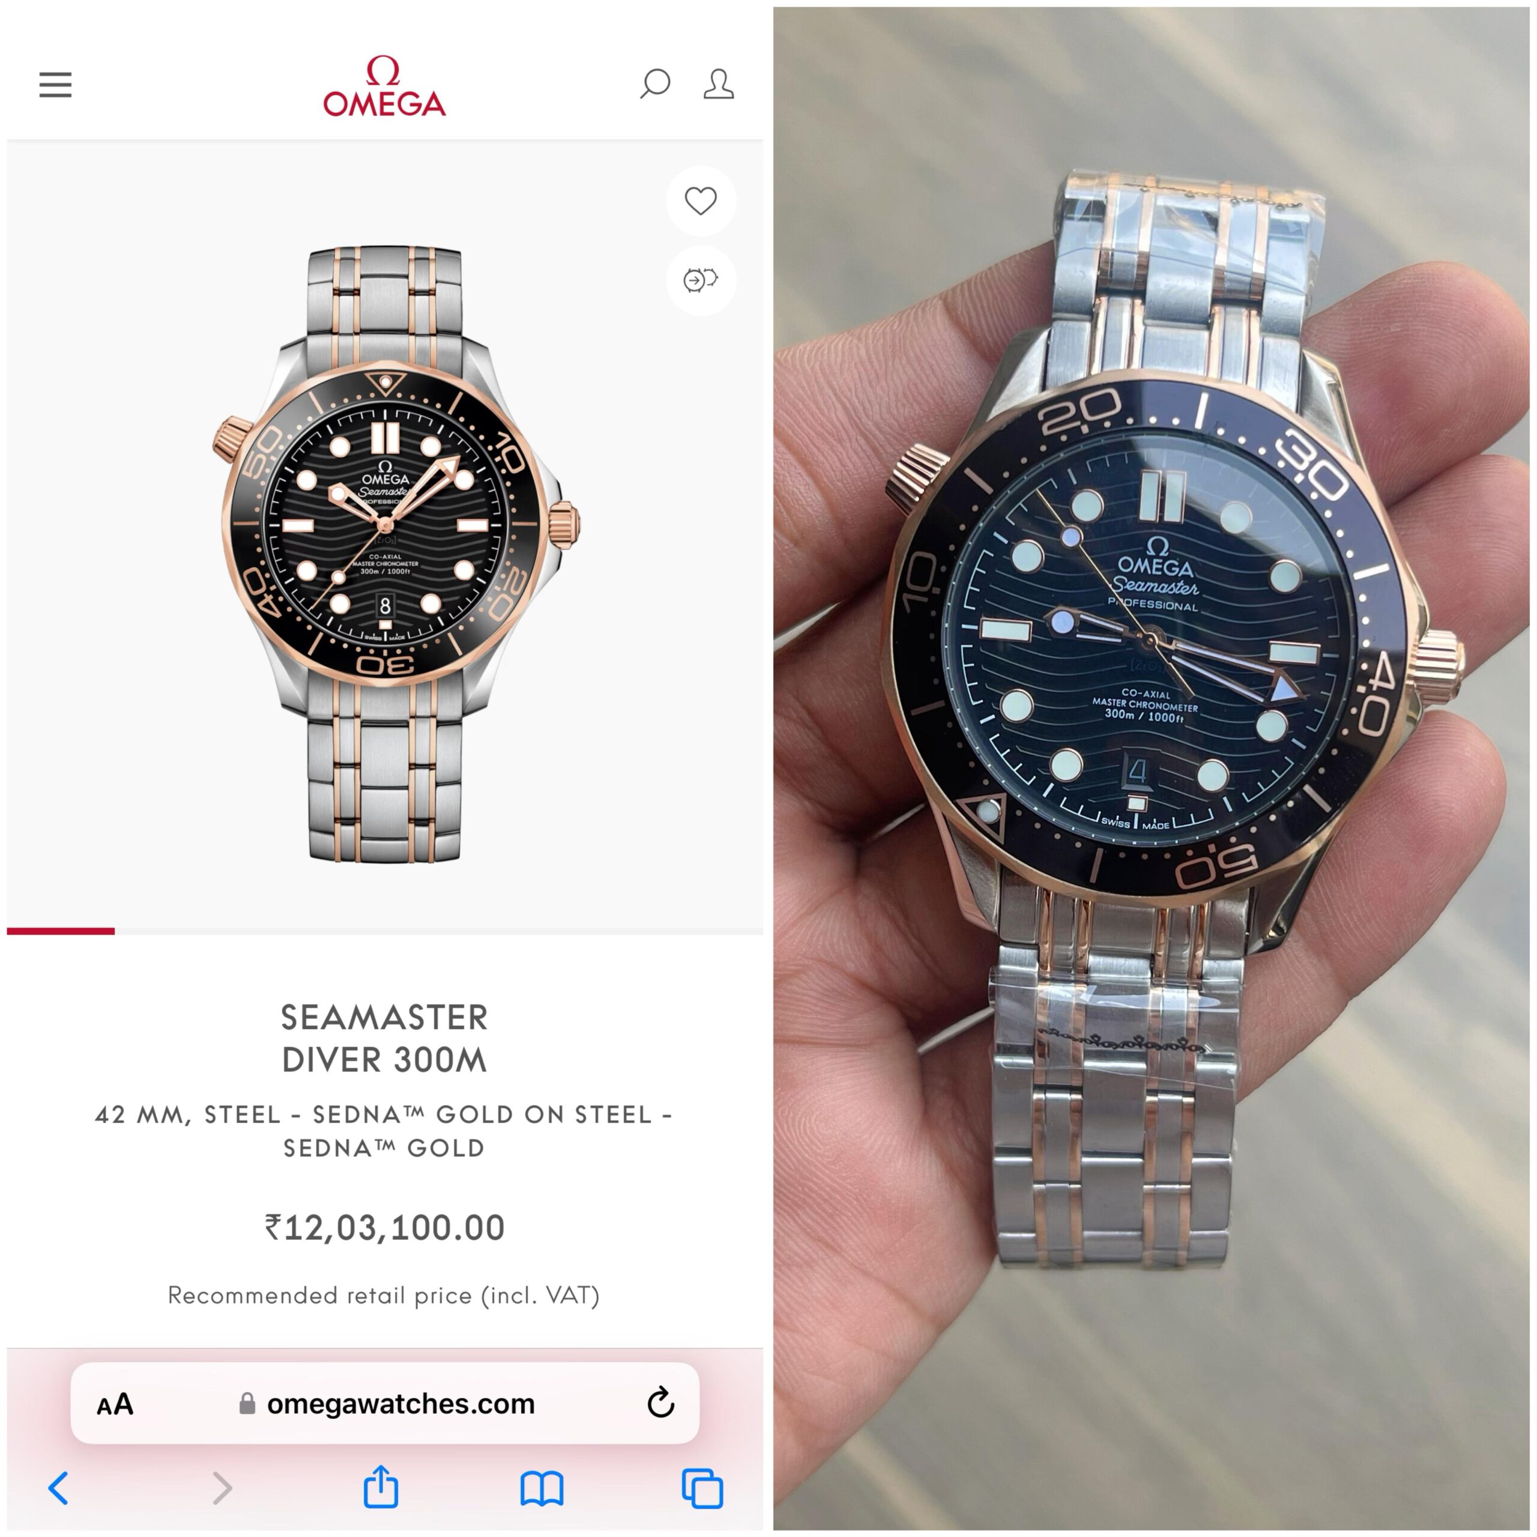This screenshot has height=1537, width=1537.
Task: Tap the Omega product watch image
Action: (396, 554)
